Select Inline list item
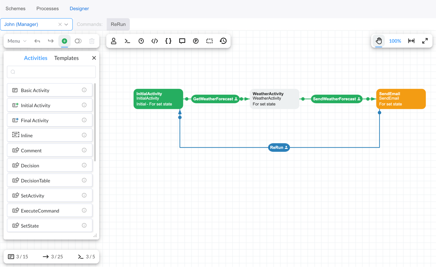This screenshot has width=436, height=268. coord(50,135)
